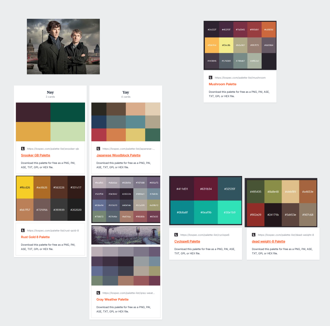The width and height of the screenshot is (330, 326).
Task: Pick the #24171b dark swatch
Action: click(x=273, y=215)
